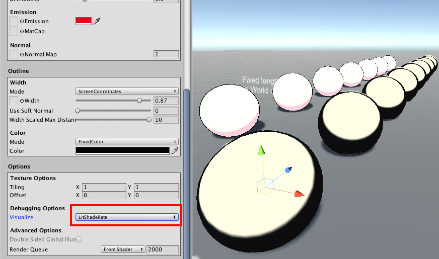This screenshot has width=439, height=259.
Task: Click the Texture Options heading
Action: (x=33, y=178)
